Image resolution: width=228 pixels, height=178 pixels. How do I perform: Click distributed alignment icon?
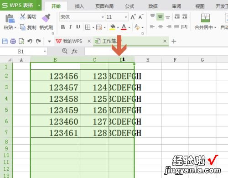point(184,27)
